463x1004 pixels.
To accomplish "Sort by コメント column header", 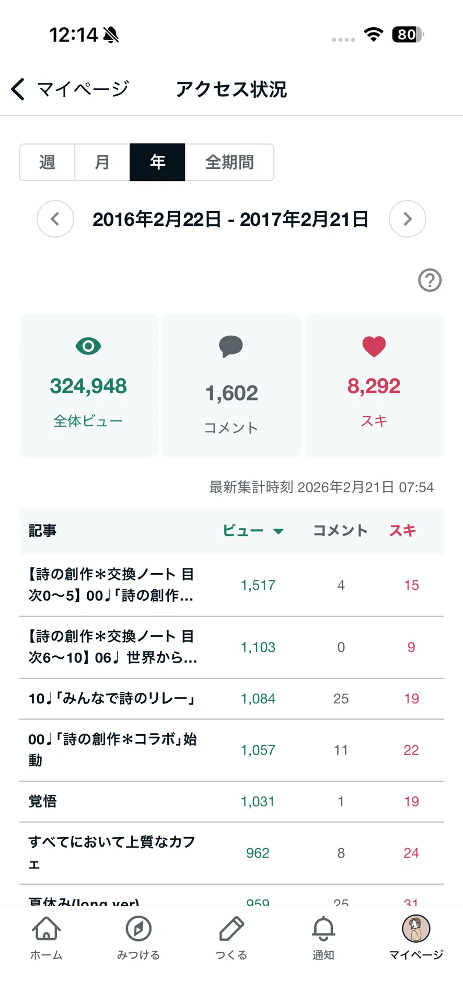I will pyautogui.click(x=340, y=530).
